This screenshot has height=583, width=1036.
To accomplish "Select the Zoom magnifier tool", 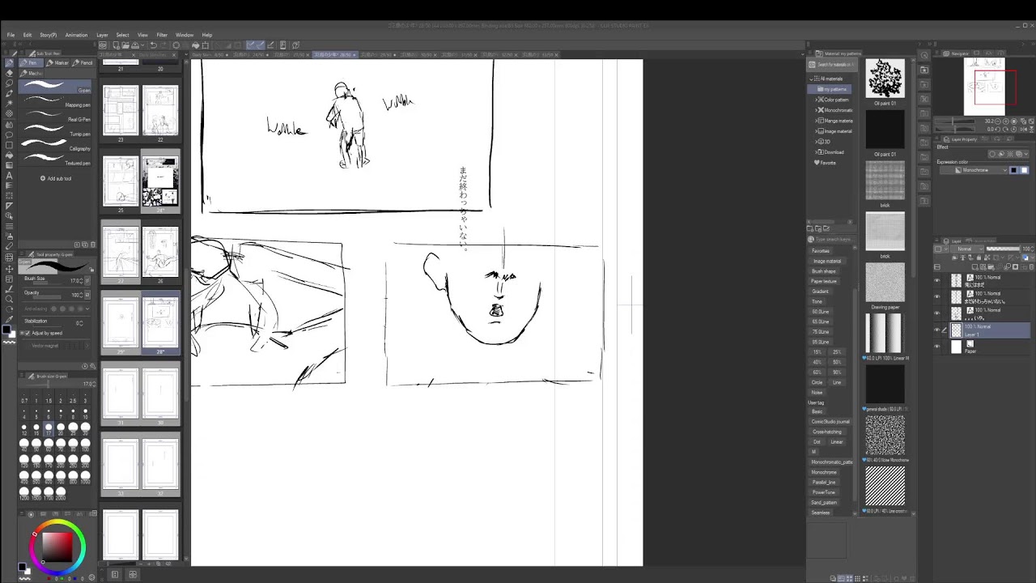I will coord(10,299).
